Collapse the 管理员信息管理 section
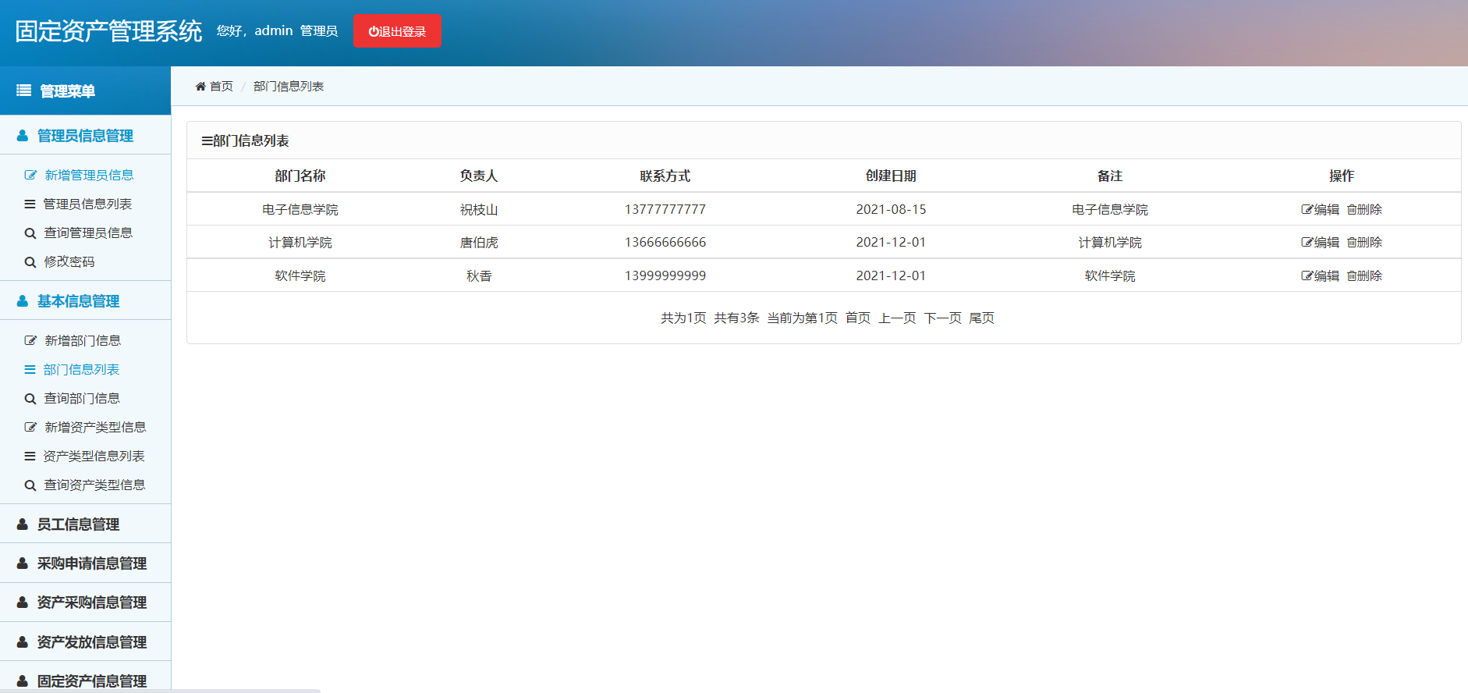The image size is (1468, 693). [85, 136]
